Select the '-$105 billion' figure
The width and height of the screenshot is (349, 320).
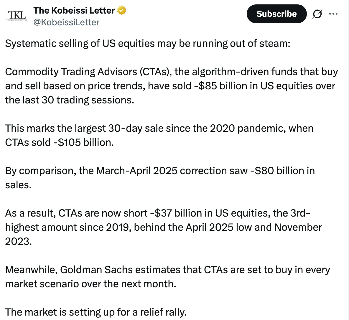click(83, 143)
